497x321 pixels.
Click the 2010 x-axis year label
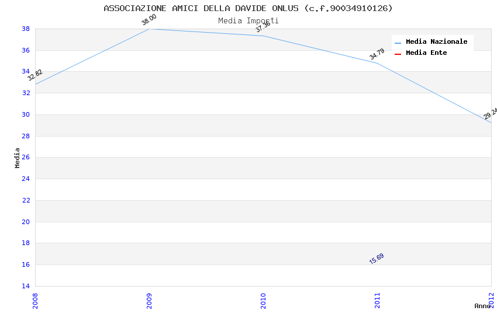click(263, 301)
